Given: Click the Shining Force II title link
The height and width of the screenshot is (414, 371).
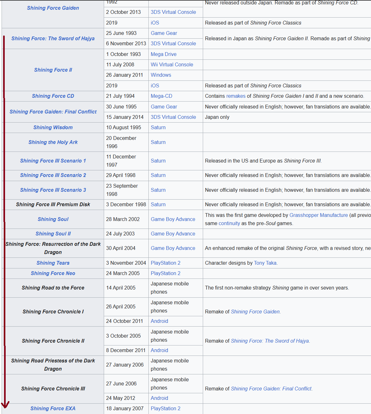Looking at the screenshot, I should coord(53,70).
